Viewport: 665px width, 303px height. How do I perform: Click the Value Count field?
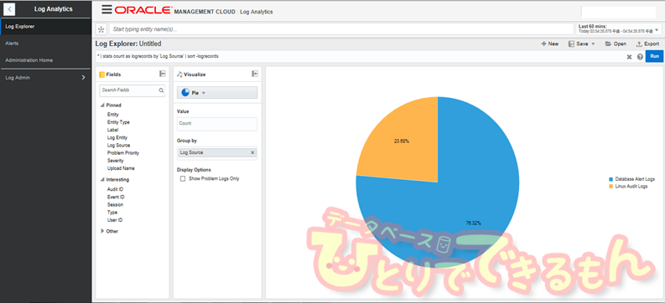(x=217, y=124)
